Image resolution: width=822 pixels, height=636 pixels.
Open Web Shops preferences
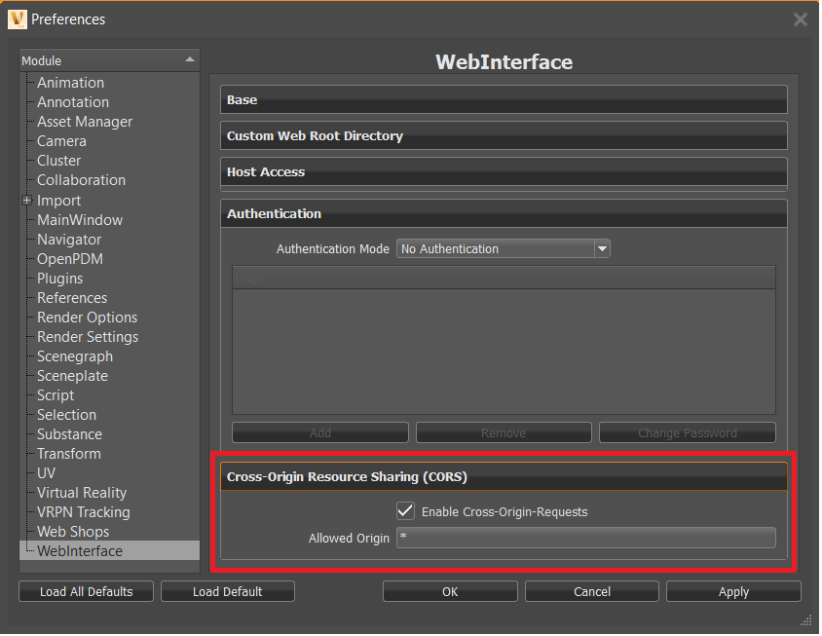click(x=73, y=532)
